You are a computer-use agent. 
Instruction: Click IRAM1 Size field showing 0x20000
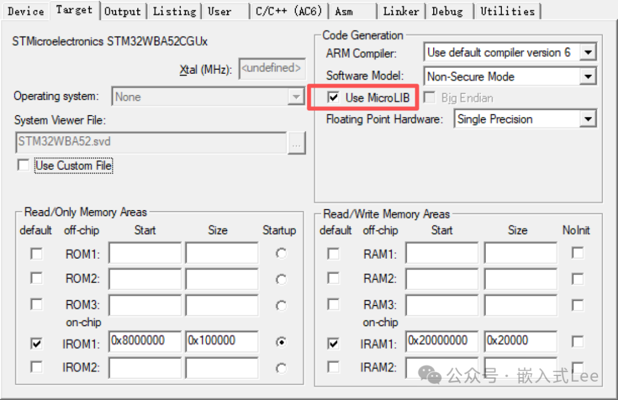521,341
